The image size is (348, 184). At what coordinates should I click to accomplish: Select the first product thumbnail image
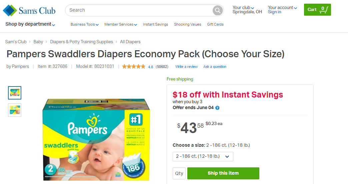point(15,93)
